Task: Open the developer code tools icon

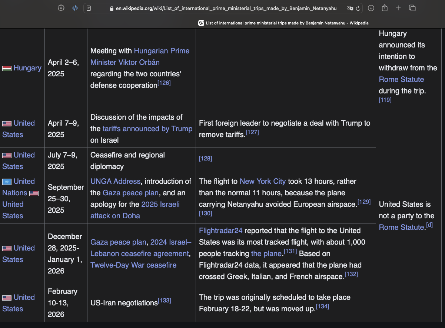Action: (75, 8)
